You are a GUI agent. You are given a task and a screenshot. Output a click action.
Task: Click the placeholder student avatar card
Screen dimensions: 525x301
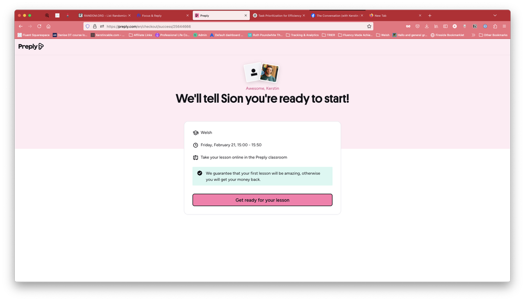pos(254,72)
